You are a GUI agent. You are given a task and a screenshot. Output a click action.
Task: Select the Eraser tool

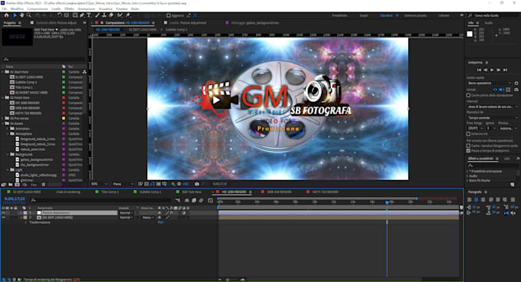111,15
